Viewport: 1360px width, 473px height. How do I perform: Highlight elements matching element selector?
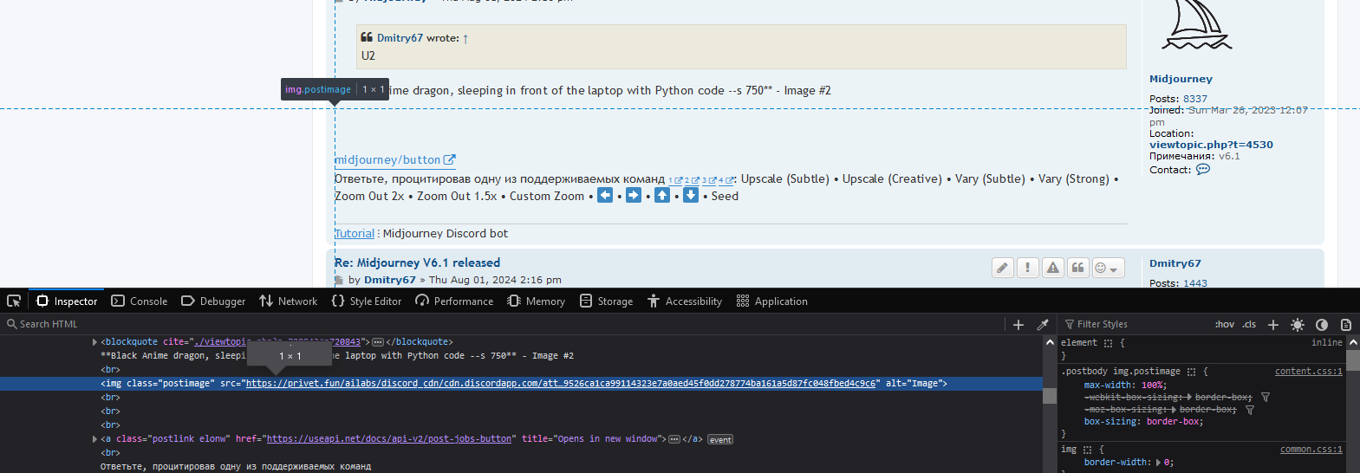(x=1108, y=343)
